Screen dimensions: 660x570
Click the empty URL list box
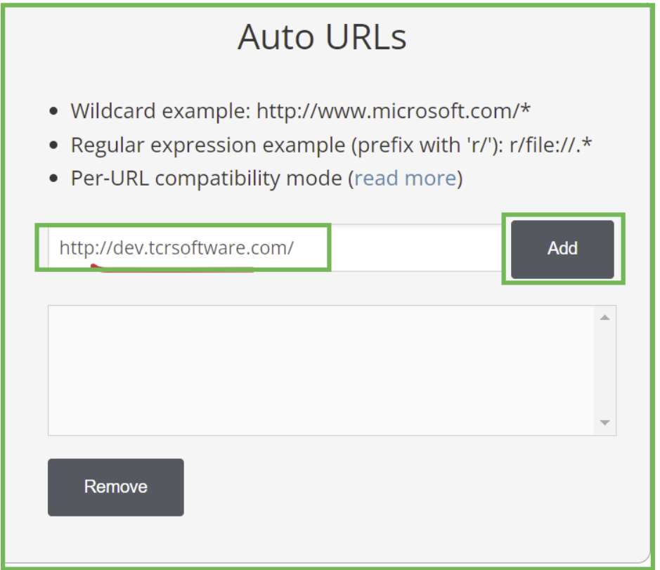click(x=316, y=369)
